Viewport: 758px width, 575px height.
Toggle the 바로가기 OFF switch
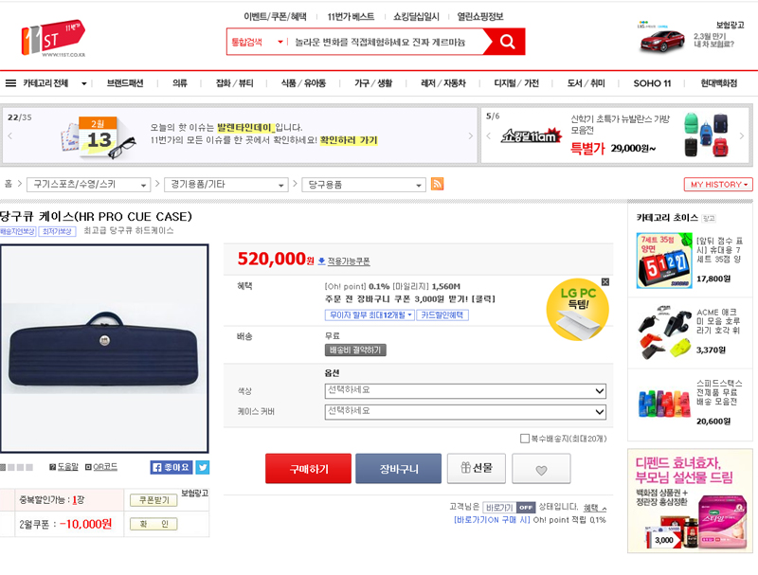[x=509, y=508]
